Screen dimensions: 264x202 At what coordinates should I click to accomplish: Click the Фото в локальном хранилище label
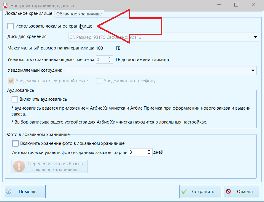coord(38,134)
